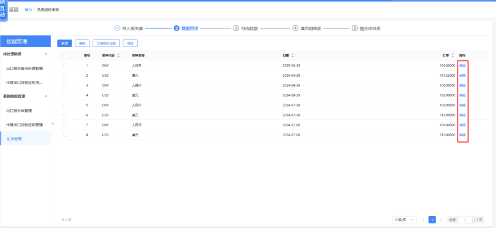
Task: Click 编辑 link in row 8
Action: pos(462,134)
